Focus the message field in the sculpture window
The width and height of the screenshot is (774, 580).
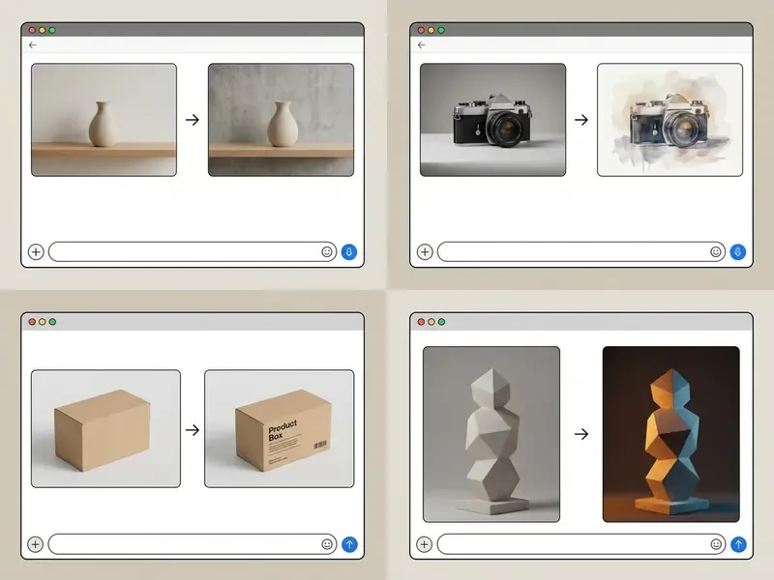pos(581,544)
